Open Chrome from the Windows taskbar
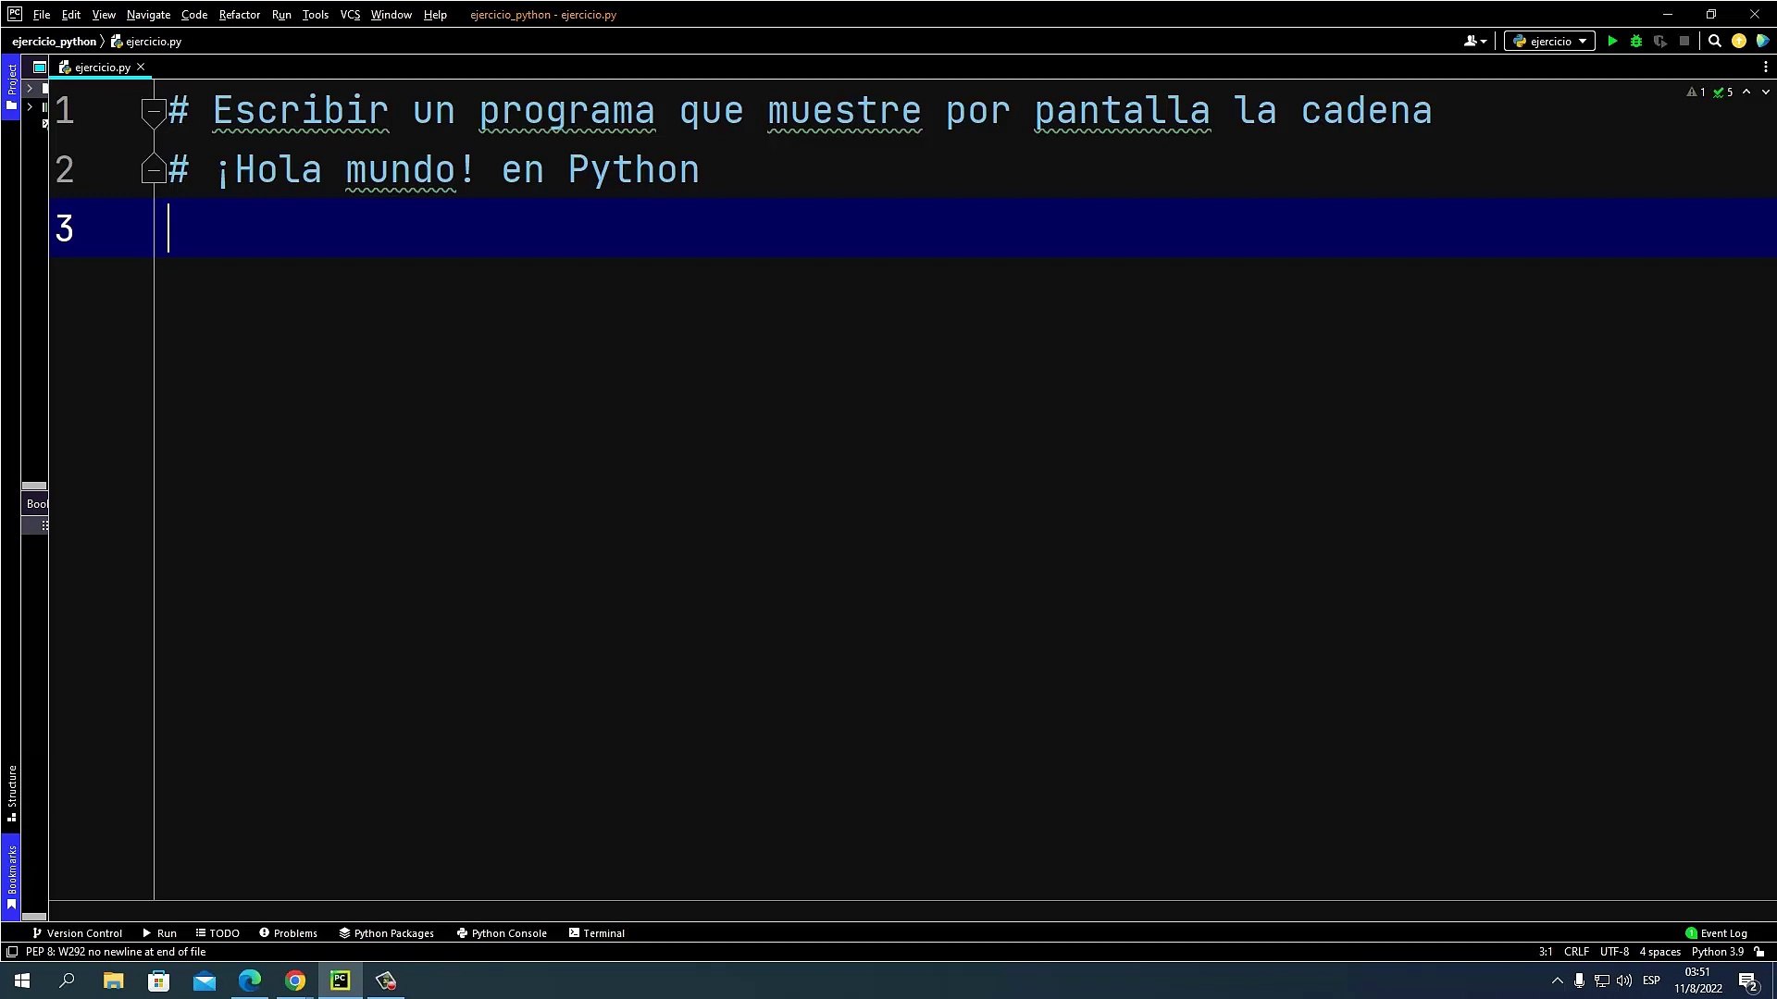The height and width of the screenshot is (999, 1777). point(294,980)
